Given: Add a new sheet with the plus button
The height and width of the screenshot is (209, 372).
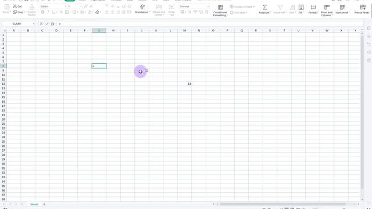Looking at the screenshot, I should click(44, 204).
